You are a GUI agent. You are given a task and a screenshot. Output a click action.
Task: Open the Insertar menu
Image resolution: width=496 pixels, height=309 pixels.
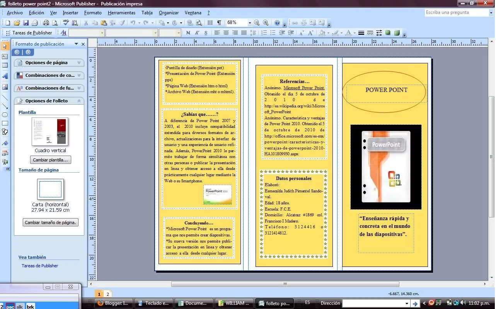pos(70,13)
